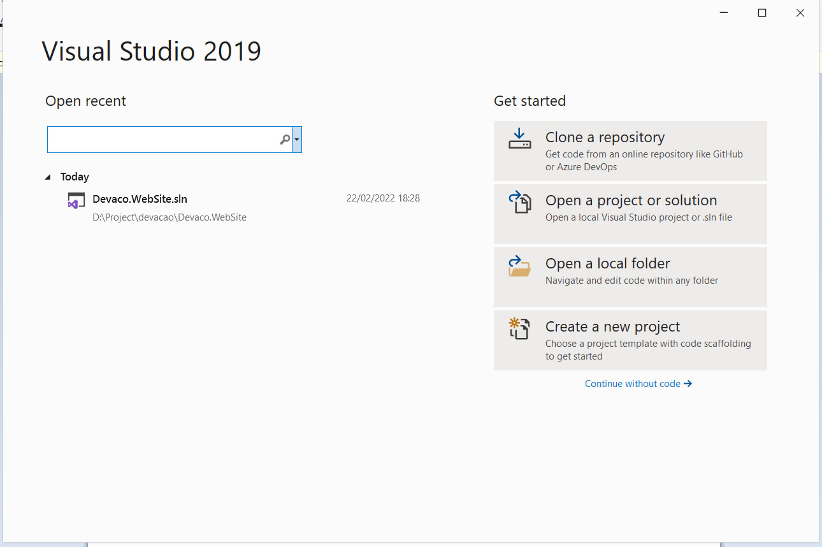
Task: Click the path D:\Project\devacao\Devaco.WebSite
Action: 169,217
